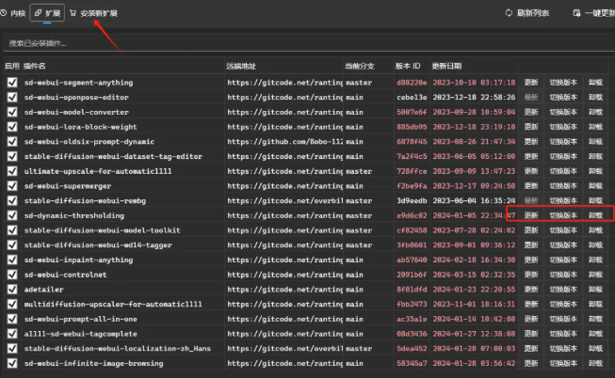Toggle ultimate-upscale-for-automatic1111 checkbox

[x=12, y=171]
